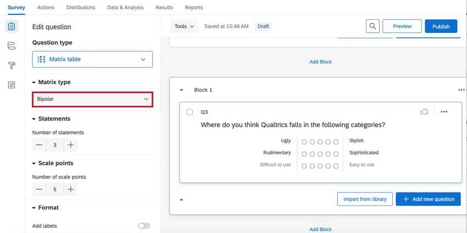Enable the Add labels toggle
The image size is (467, 233).
pos(144,226)
